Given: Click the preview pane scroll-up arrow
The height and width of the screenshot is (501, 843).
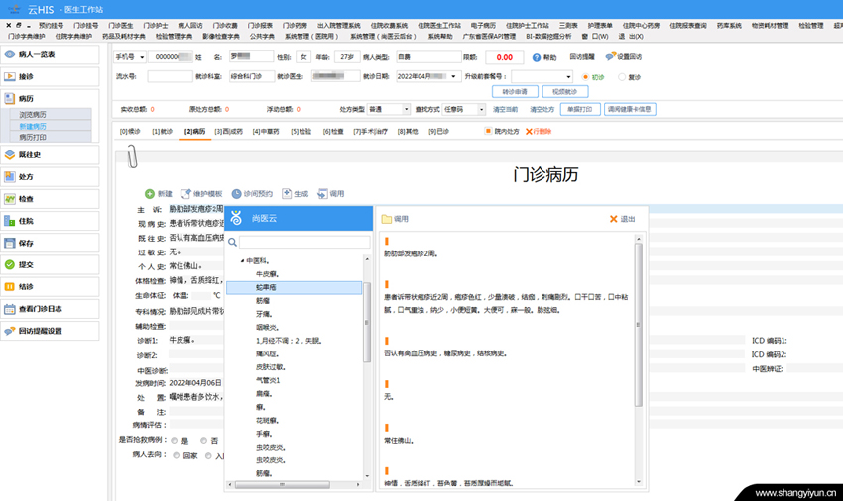Looking at the screenshot, I should click(639, 239).
